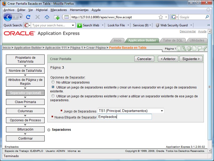Click the shared components gear icon

[189, 49]
